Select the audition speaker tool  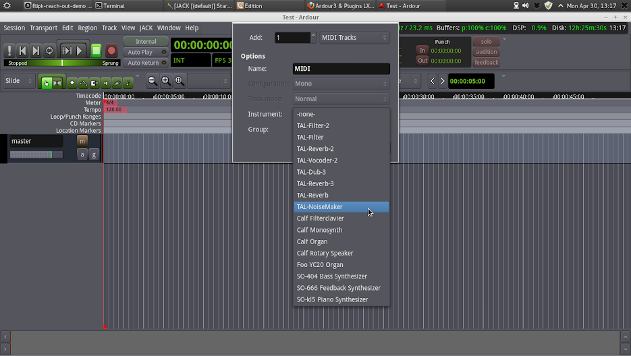coord(105,83)
